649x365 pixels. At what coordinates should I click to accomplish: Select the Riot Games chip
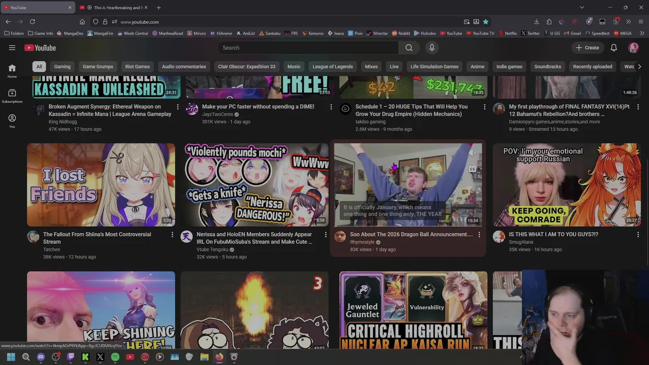[137, 66]
